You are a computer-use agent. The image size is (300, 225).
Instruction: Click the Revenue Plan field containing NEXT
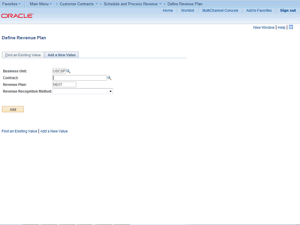pos(64,84)
